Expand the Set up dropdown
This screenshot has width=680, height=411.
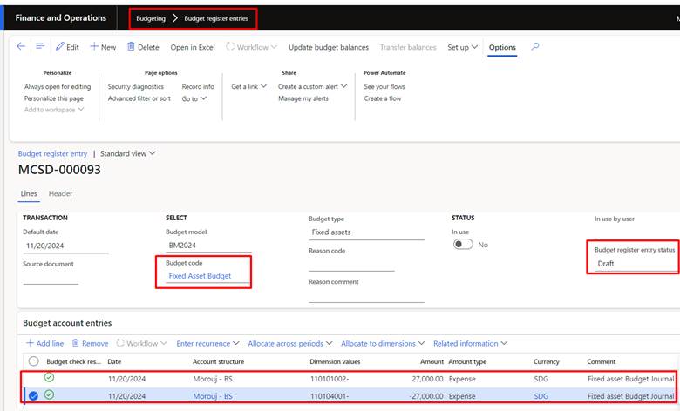coord(474,47)
